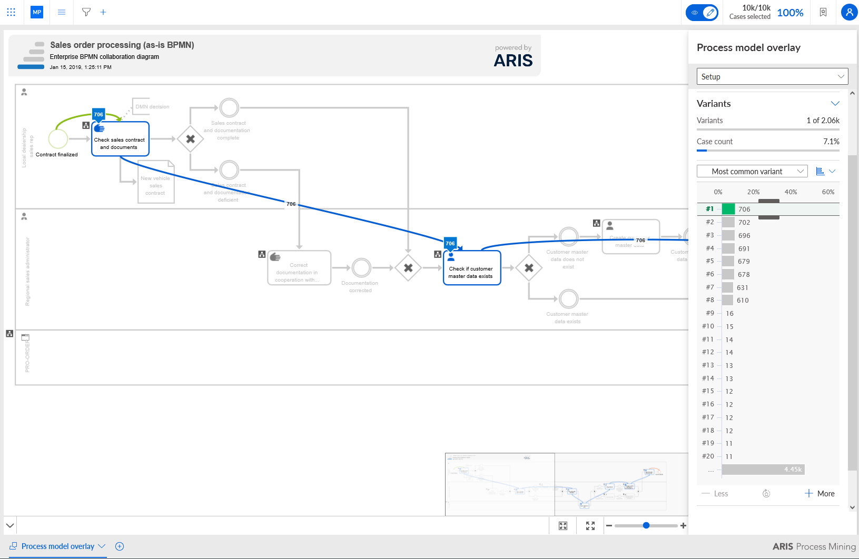The width and height of the screenshot is (859, 559).
Task: Click the More button for variants
Action: [819, 494]
